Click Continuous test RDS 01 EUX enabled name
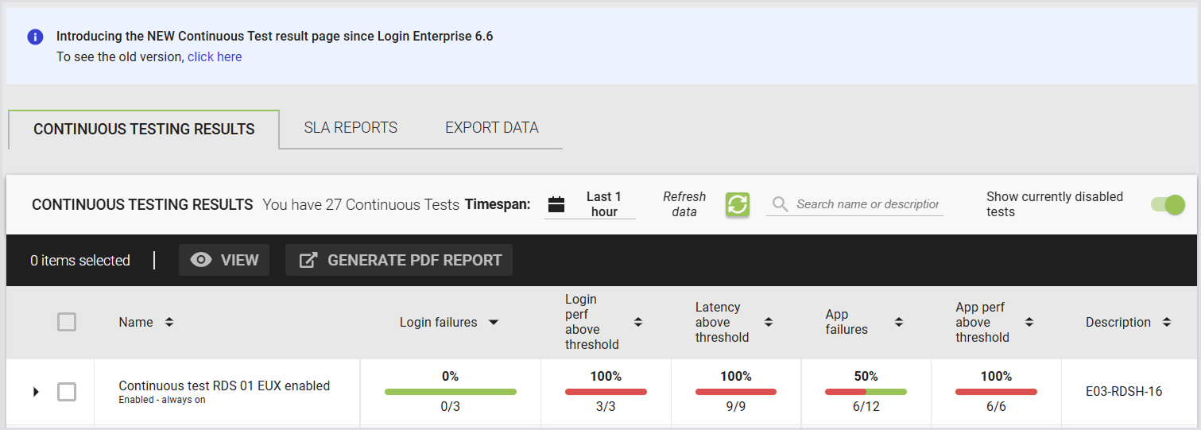 [224, 385]
